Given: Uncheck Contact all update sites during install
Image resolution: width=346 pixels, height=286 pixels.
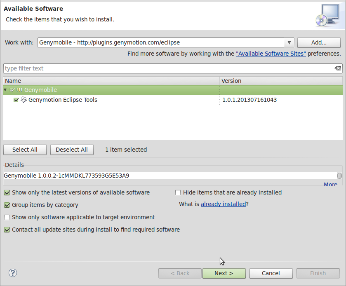Looking at the screenshot, I should pyautogui.click(x=7, y=230).
